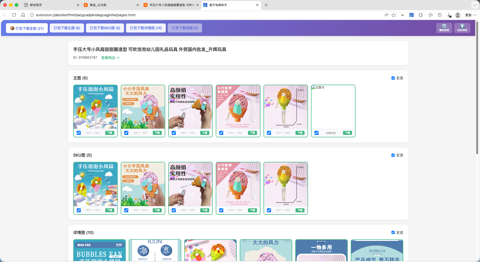
Task: Open browser history icon
Action: point(440,15)
